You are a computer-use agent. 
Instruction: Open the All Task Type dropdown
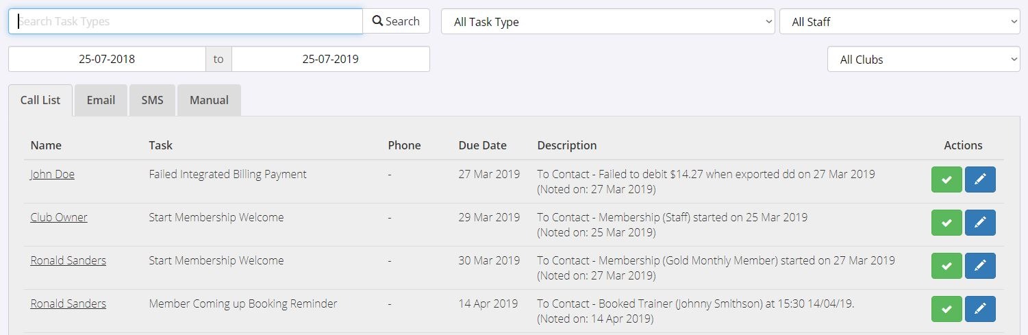(607, 21)
